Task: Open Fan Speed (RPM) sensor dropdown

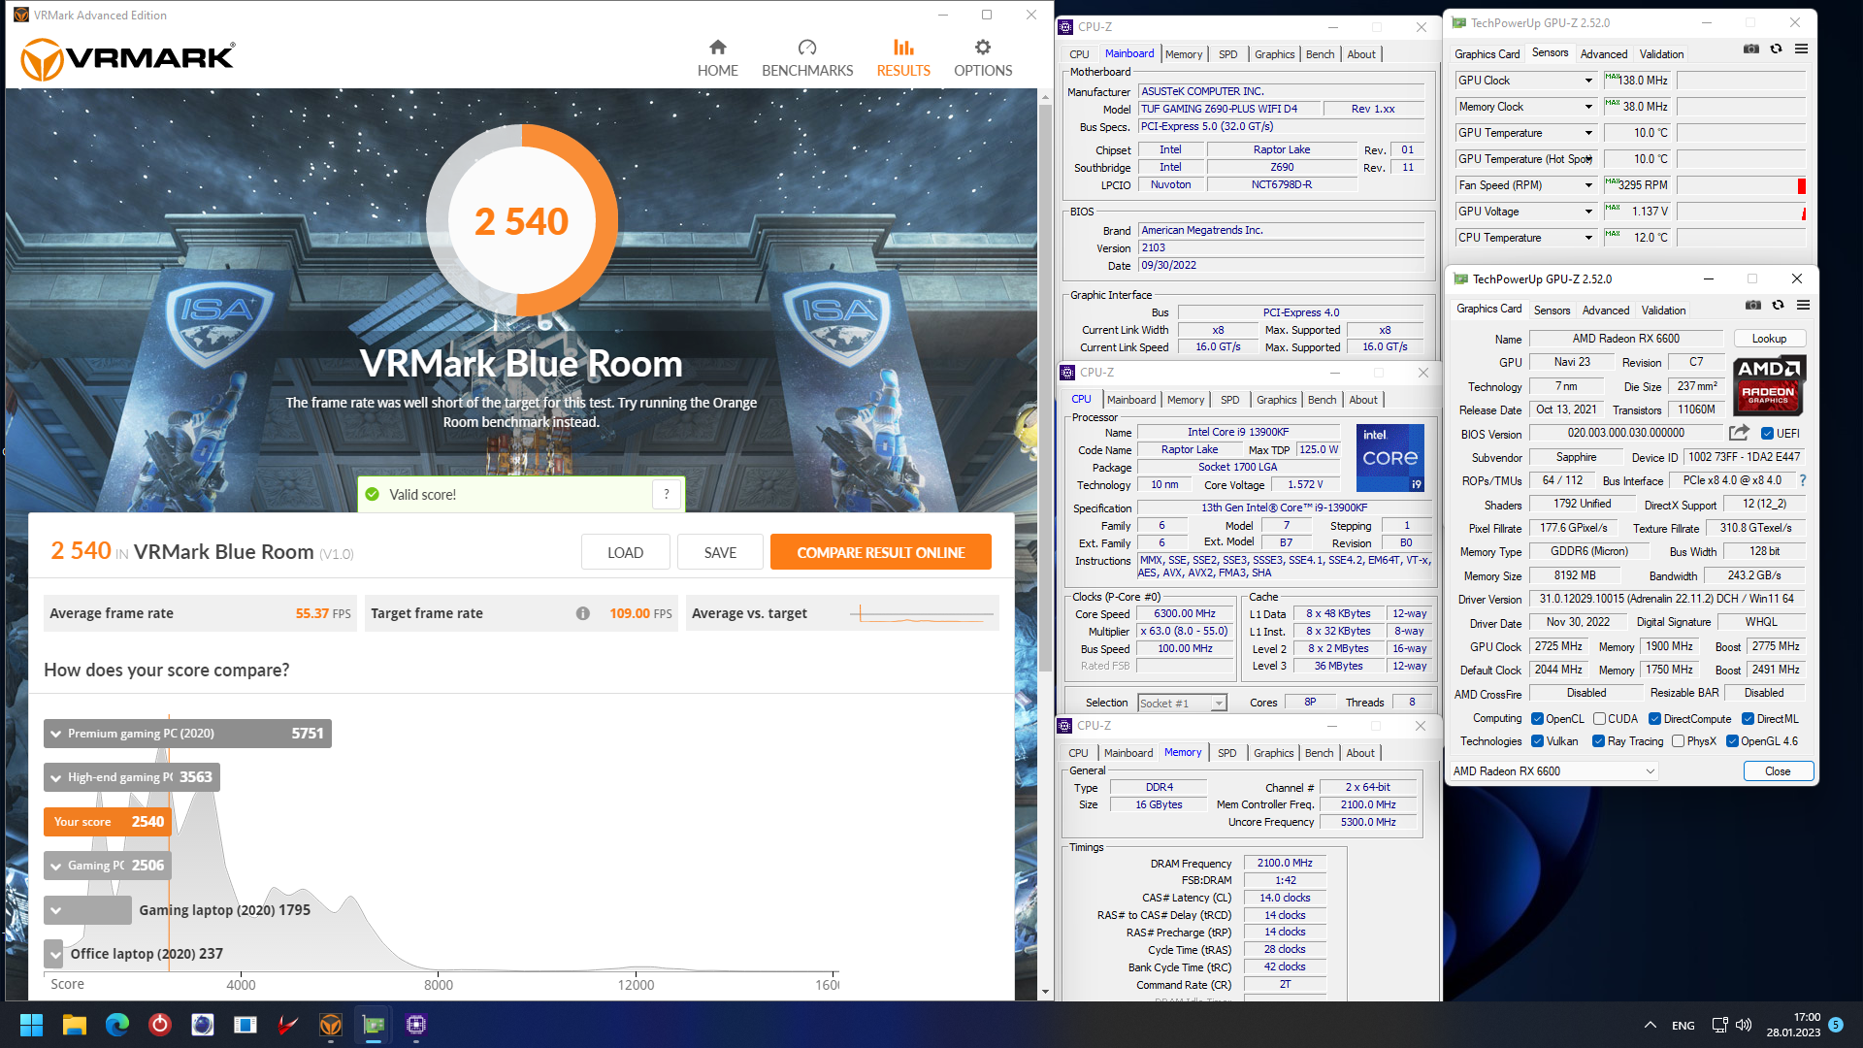Action: 1588,185
